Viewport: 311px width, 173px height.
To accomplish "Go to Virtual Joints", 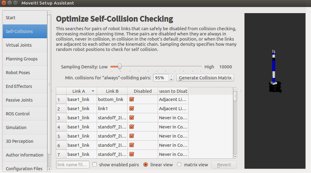I will (25, 45).
